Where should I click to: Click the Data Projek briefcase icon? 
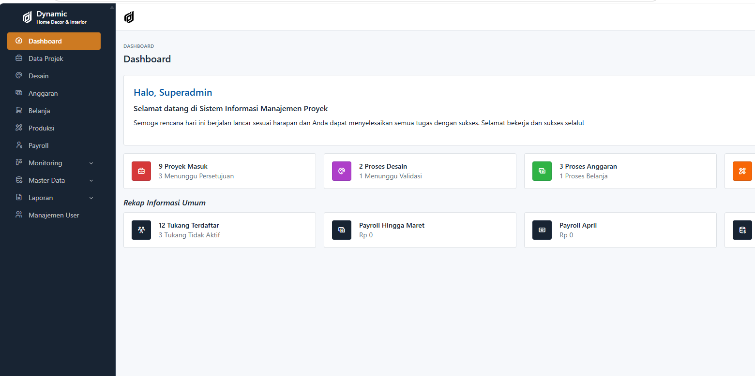coord(19,58)
